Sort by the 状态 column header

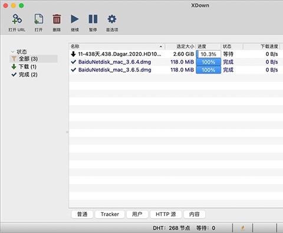[232, 47]
